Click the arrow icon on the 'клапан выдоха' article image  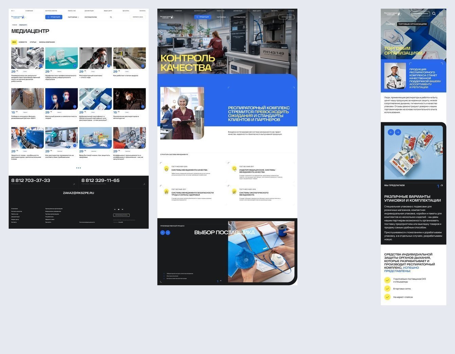tap(143, 66)
